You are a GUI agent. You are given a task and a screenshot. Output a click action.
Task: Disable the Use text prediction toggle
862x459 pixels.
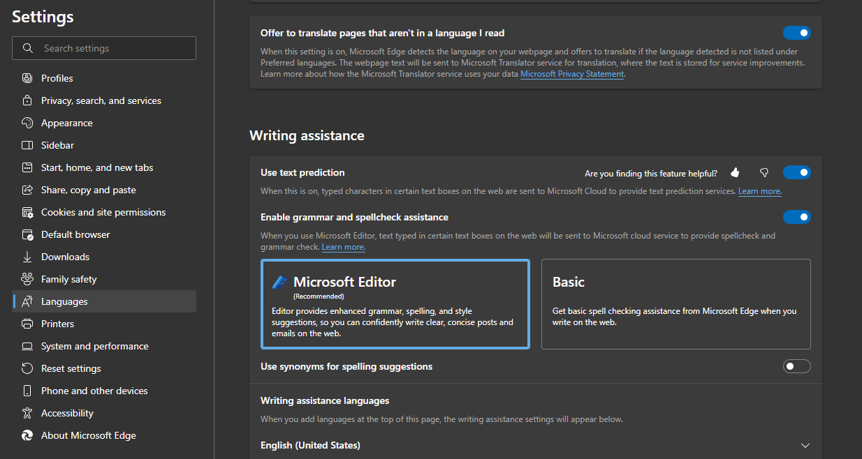tap(797, 172)
